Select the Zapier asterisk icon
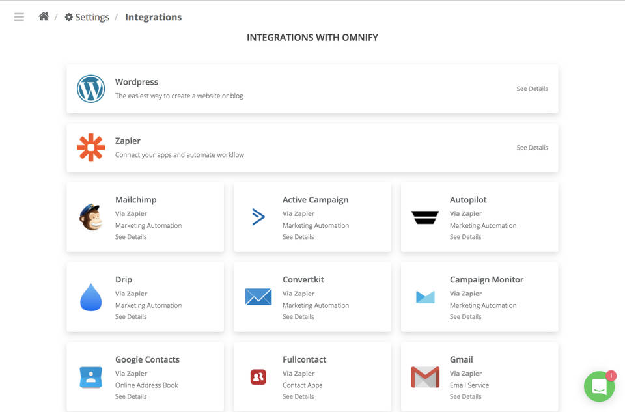This screenshot has height=412, width=625. pyautogui.click(x=90, y=148)
